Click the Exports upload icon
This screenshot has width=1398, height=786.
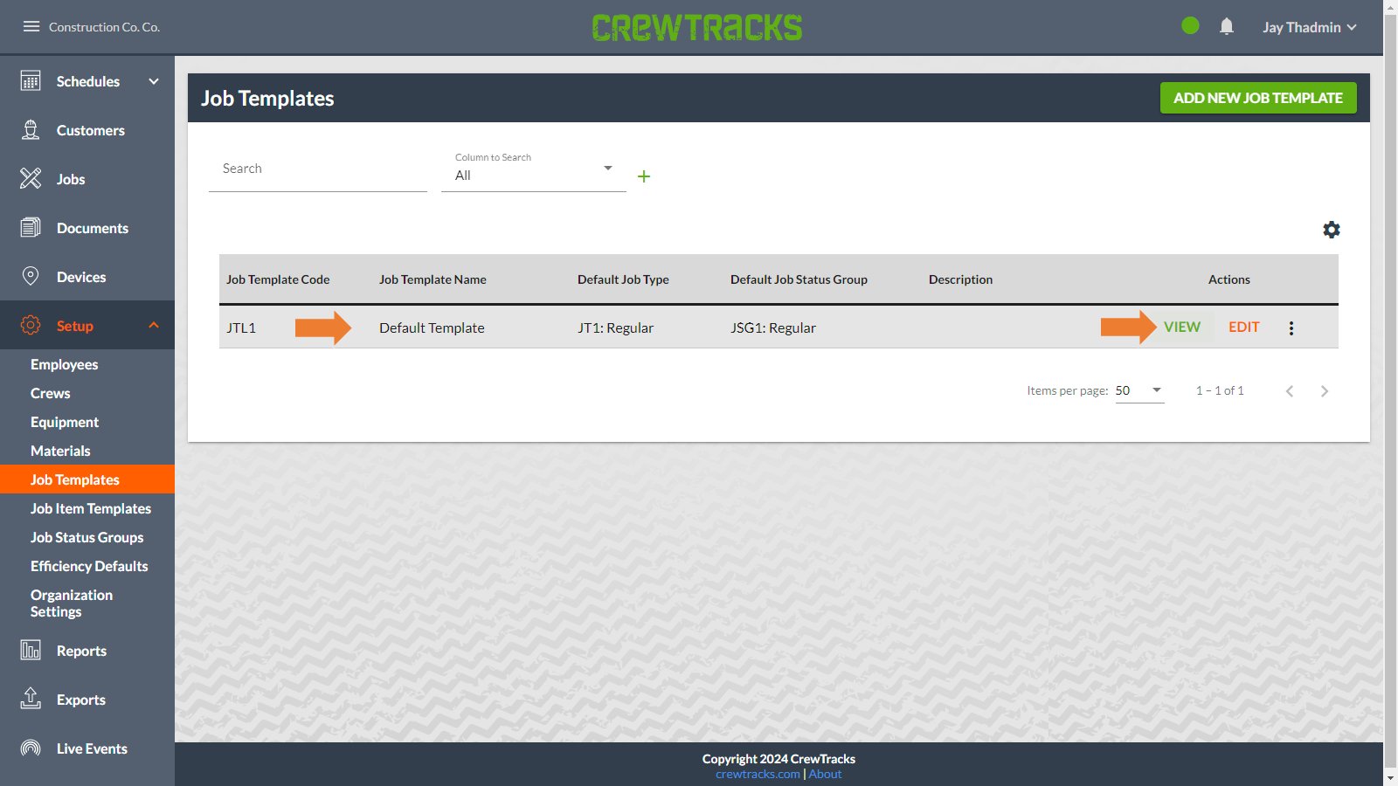(x=31, y=699)
